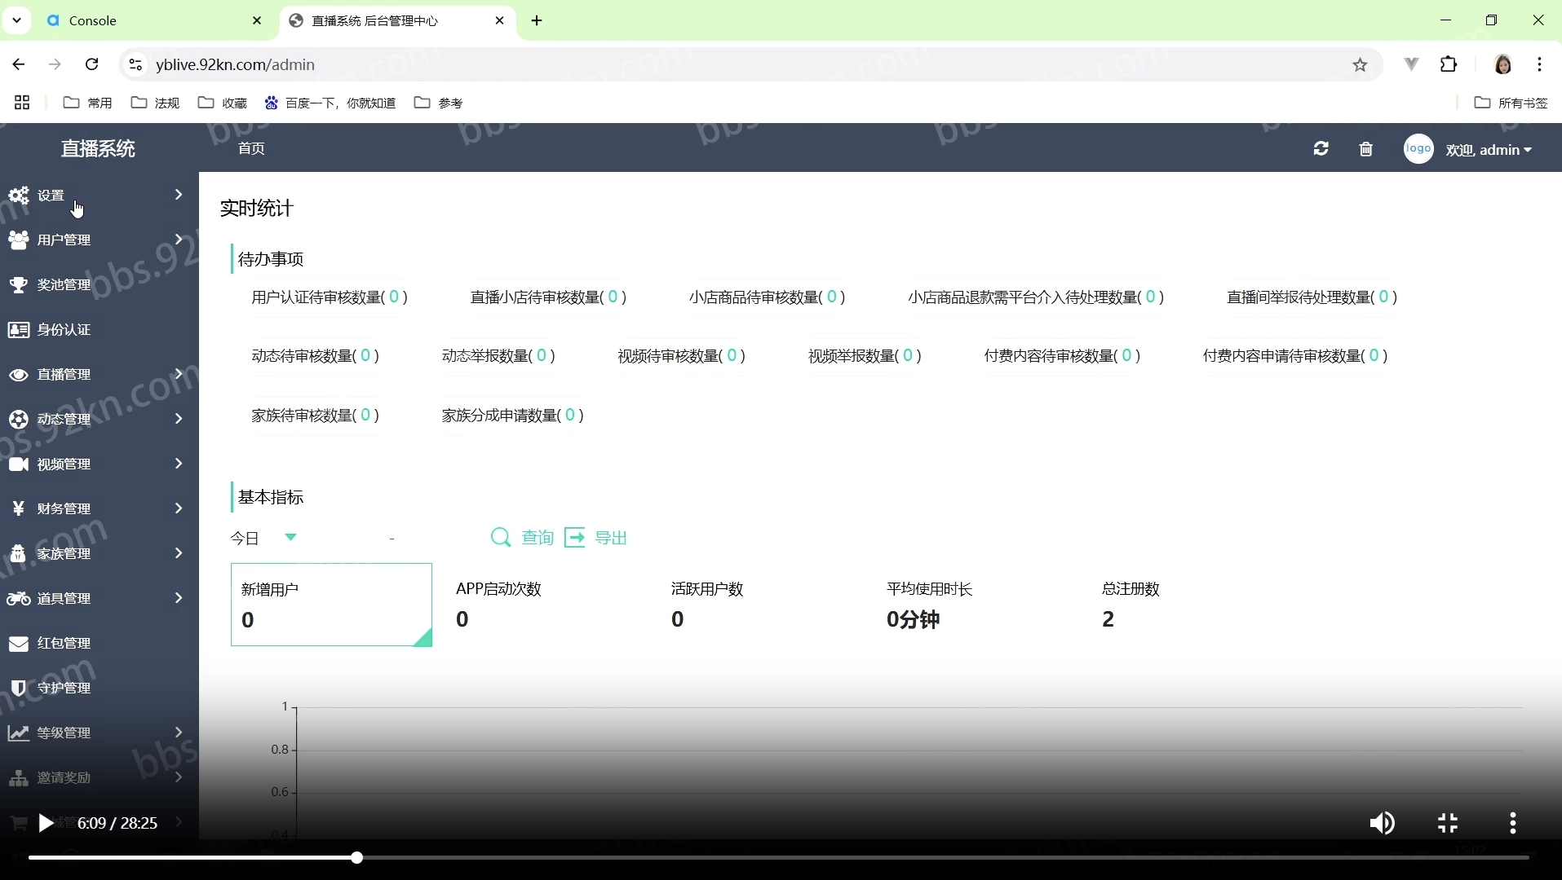Screen dimensions: 1562x880
Task: Open the 常用 bookmarks folder
Action: tap(87, 103)
